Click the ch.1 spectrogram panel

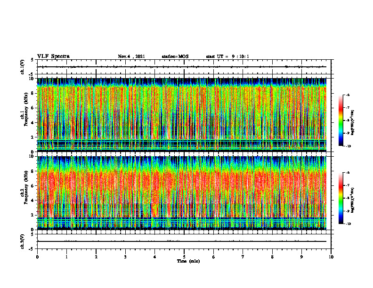[182, 115]
